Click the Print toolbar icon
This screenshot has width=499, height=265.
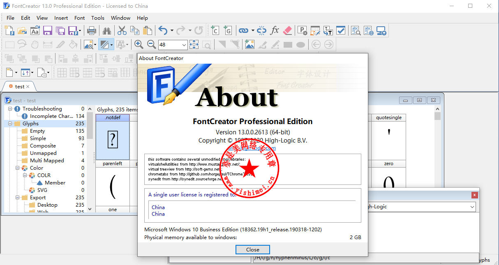tap(92, 30)
